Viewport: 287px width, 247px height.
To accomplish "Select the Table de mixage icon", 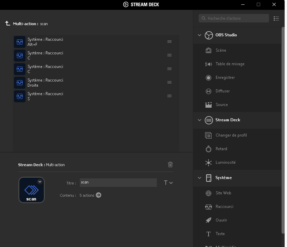I will tap(209, 64).
